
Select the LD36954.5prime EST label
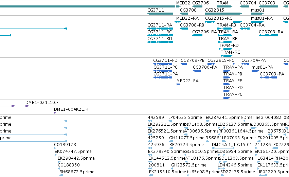tap(235, 152)
